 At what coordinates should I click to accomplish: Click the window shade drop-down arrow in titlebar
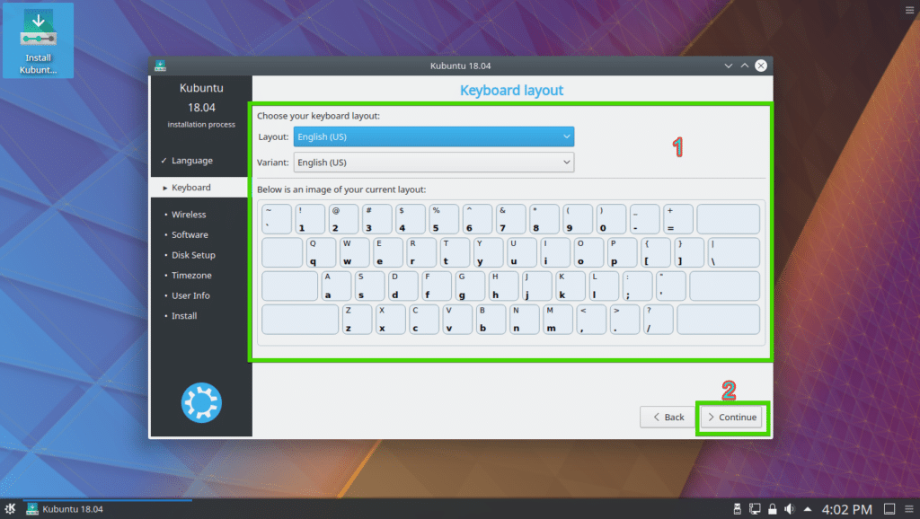(x=728, y=65)
